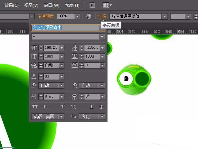The height and width of the screenshot is (149, 198).
Task: Toggle All Caps TT button
Action: 35,107
